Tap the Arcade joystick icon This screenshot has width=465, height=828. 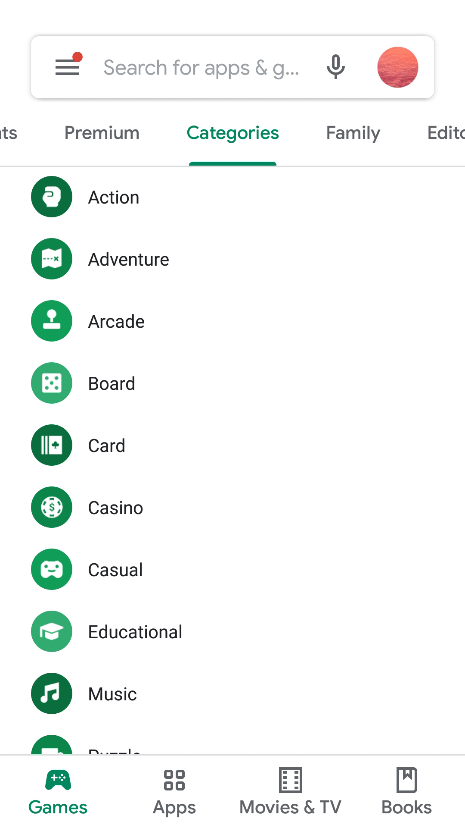click(52, 321)
